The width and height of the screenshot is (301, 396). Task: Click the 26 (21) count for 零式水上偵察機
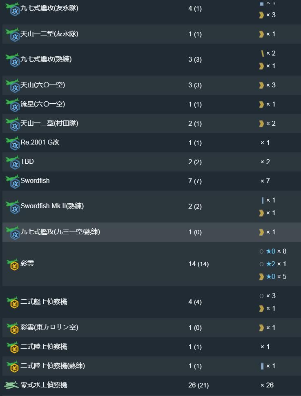[x=198, y=385]
